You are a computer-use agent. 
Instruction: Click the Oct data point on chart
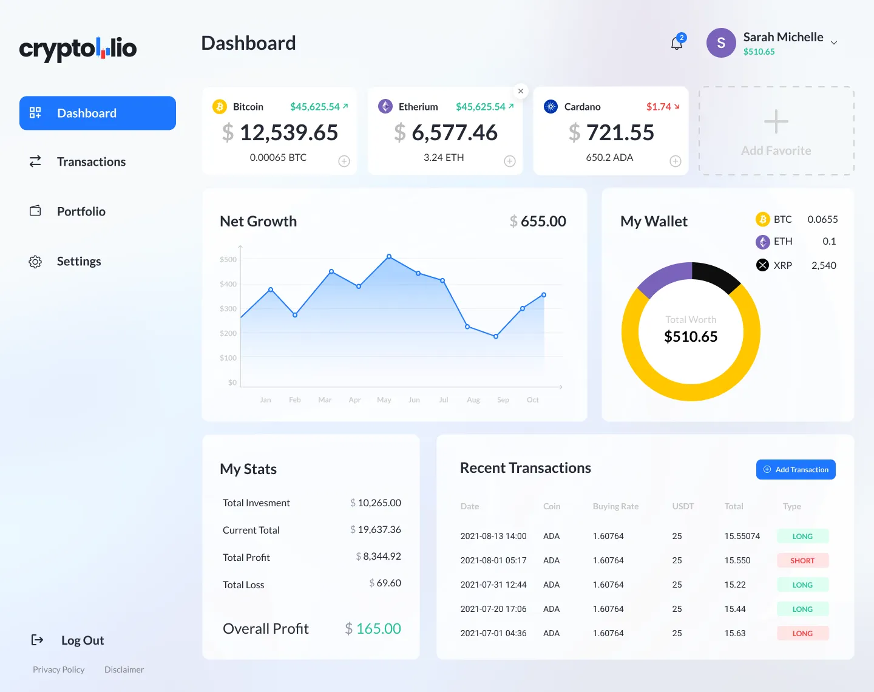tap(544, 295)
